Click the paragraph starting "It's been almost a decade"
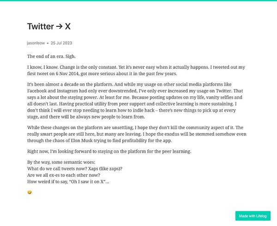 point(135,101)
